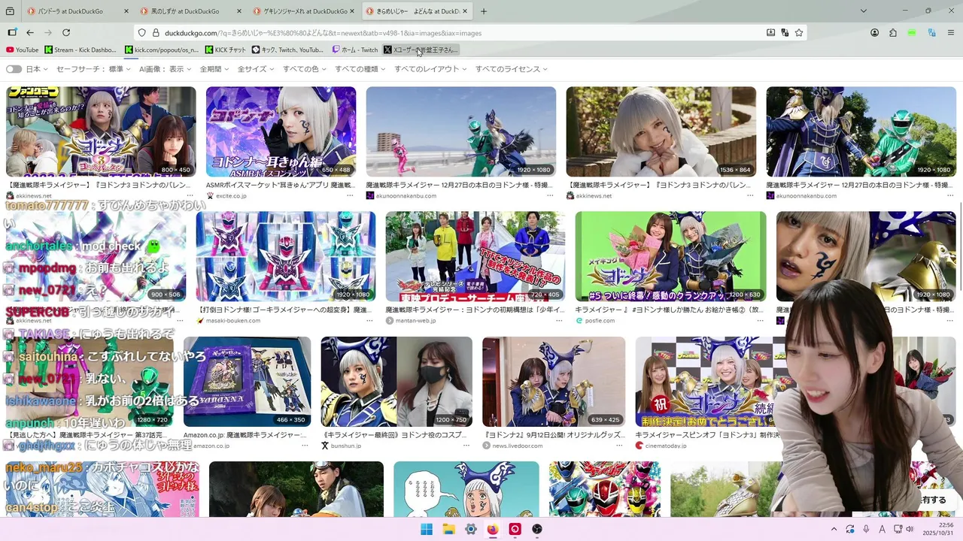The height and width of the screenshot is (541, 963).
Task: Open YouTube bookmark
Action: coord(22,50)
